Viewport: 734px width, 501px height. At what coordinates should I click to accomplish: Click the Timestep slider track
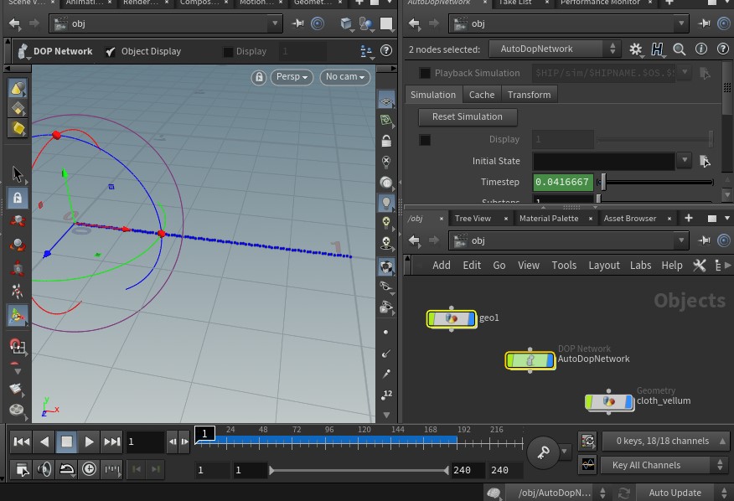pyautogui.click(x=655, y=182)
